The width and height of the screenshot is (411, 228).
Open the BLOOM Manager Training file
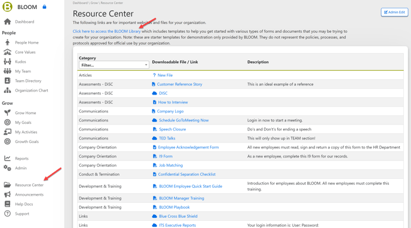(x=182, y=198)
